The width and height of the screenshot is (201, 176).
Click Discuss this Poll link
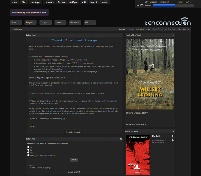tap(74, 172)
